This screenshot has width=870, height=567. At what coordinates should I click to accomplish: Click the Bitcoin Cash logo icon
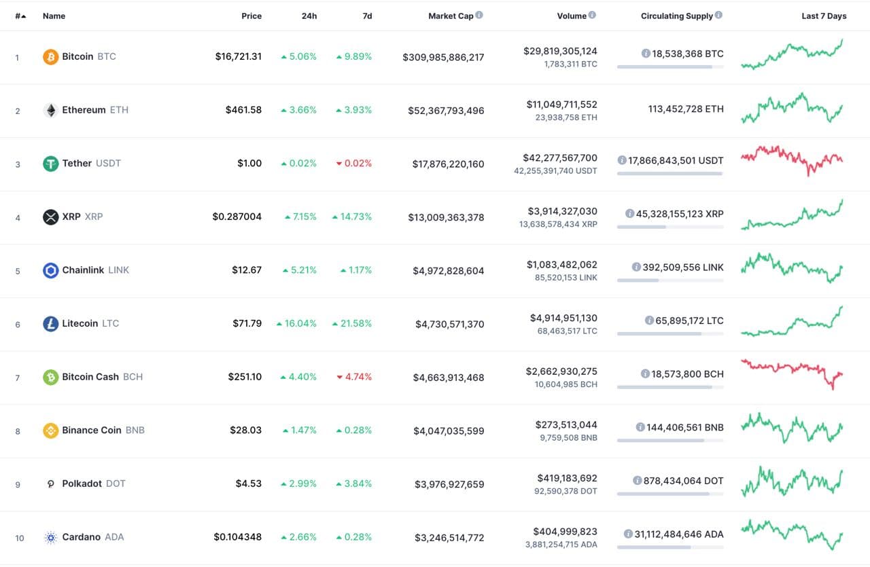click(x=51, y=377)
